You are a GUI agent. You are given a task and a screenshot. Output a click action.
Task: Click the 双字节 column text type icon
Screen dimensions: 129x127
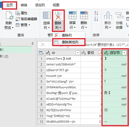[106, 53]
